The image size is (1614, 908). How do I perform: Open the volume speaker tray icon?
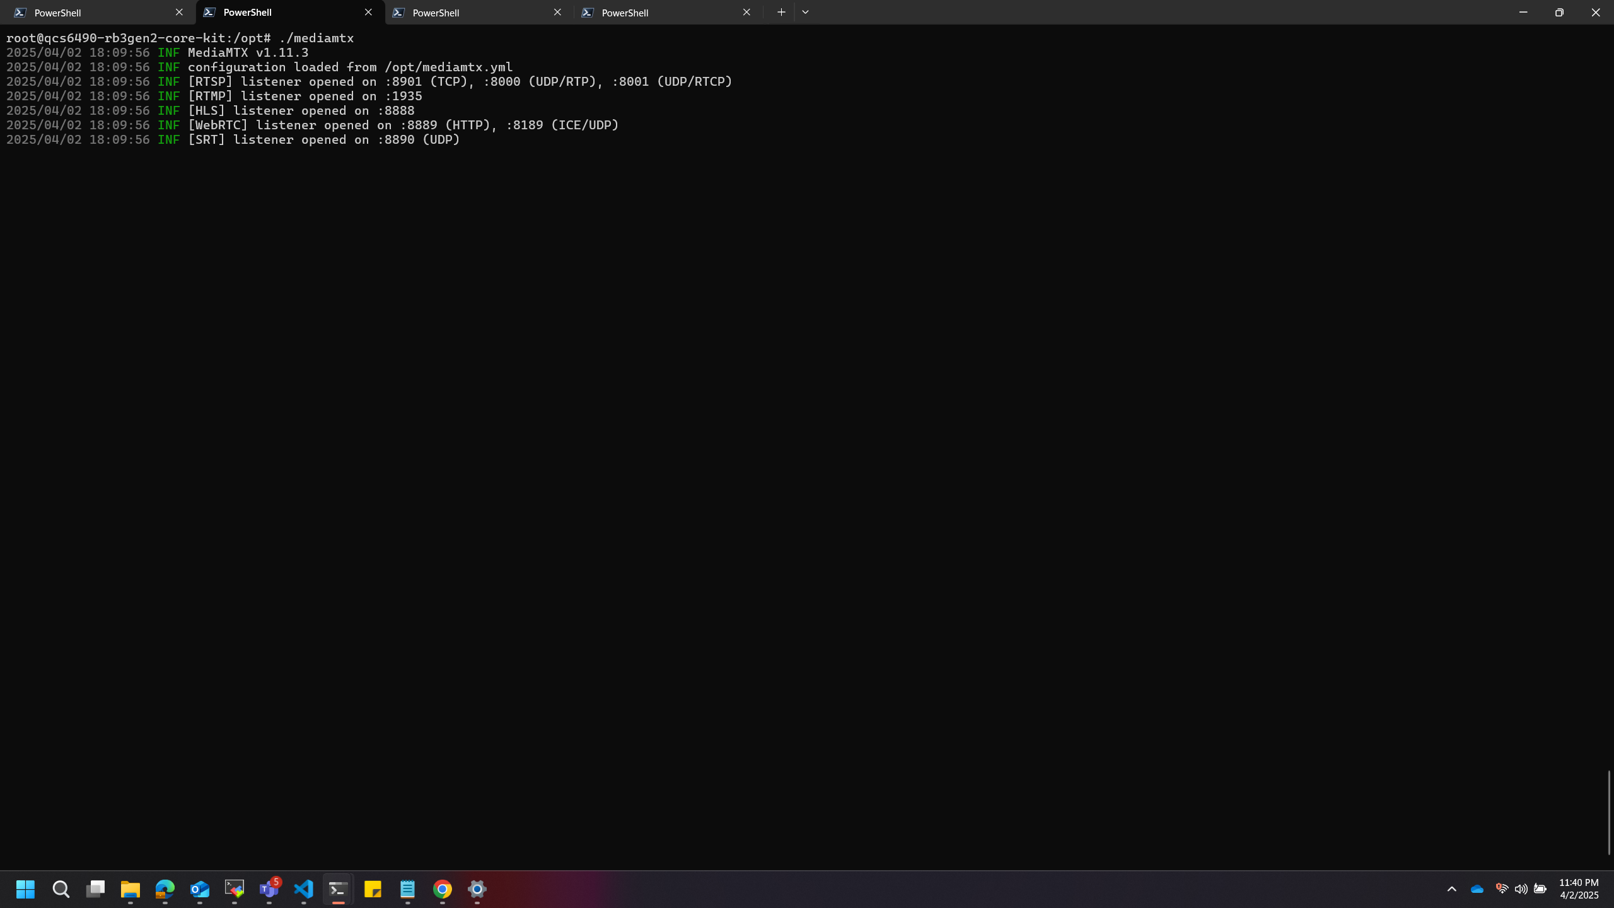coord(1521,889)
